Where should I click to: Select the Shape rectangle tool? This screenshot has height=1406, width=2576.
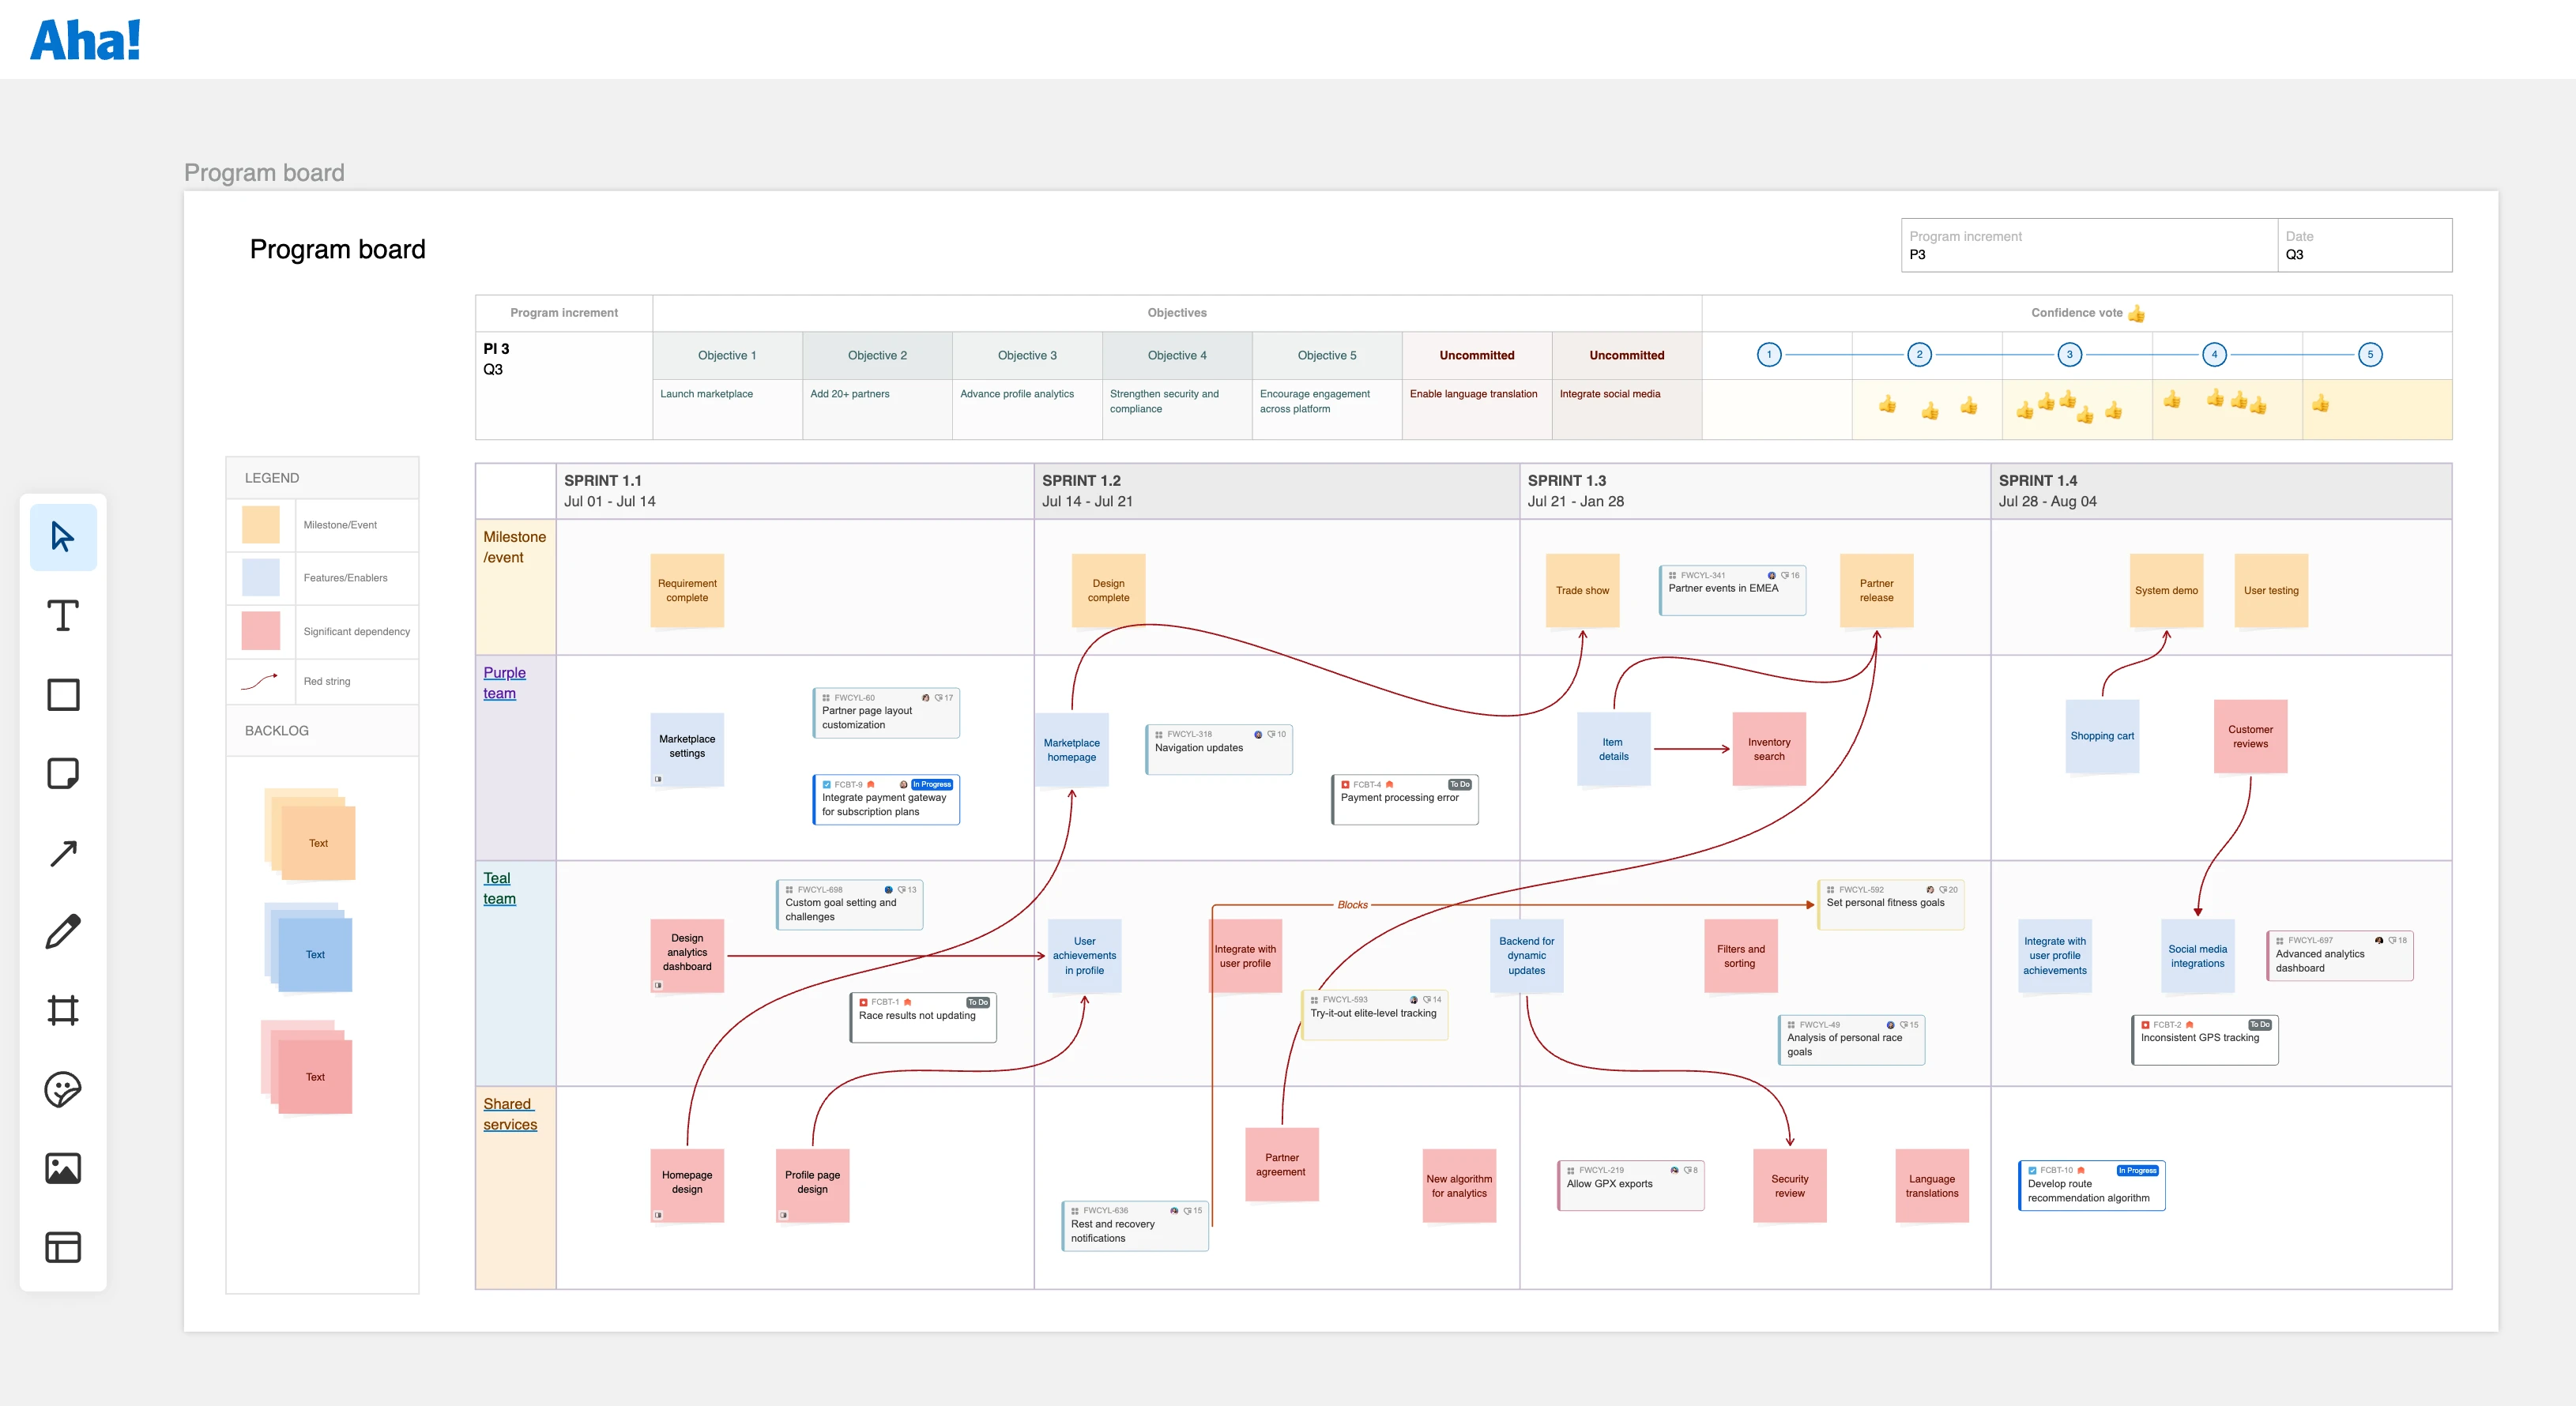click(63, 694)
